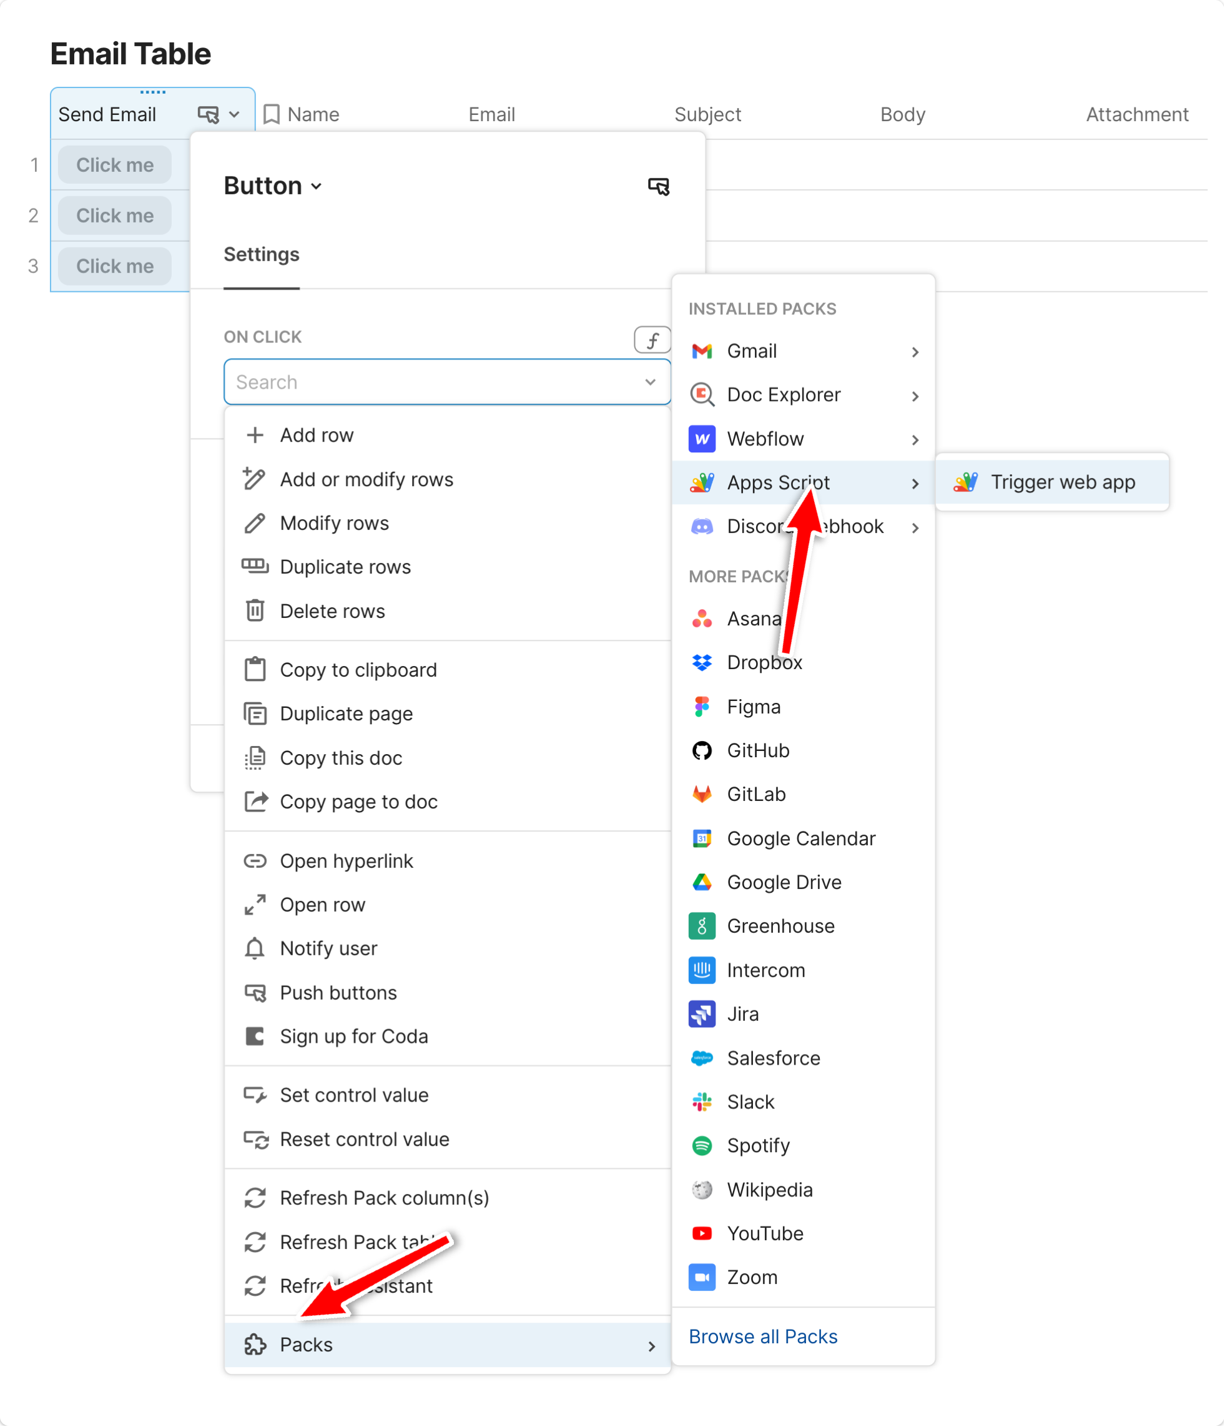The image size is (1225, 1427).
Task: Open the Gmail pack icon
Action: (702, 351)
